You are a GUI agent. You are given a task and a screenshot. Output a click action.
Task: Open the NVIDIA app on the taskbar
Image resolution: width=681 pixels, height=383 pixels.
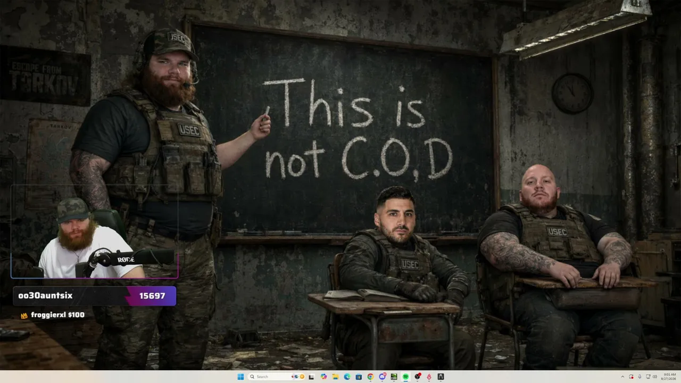tap(394, 377)
